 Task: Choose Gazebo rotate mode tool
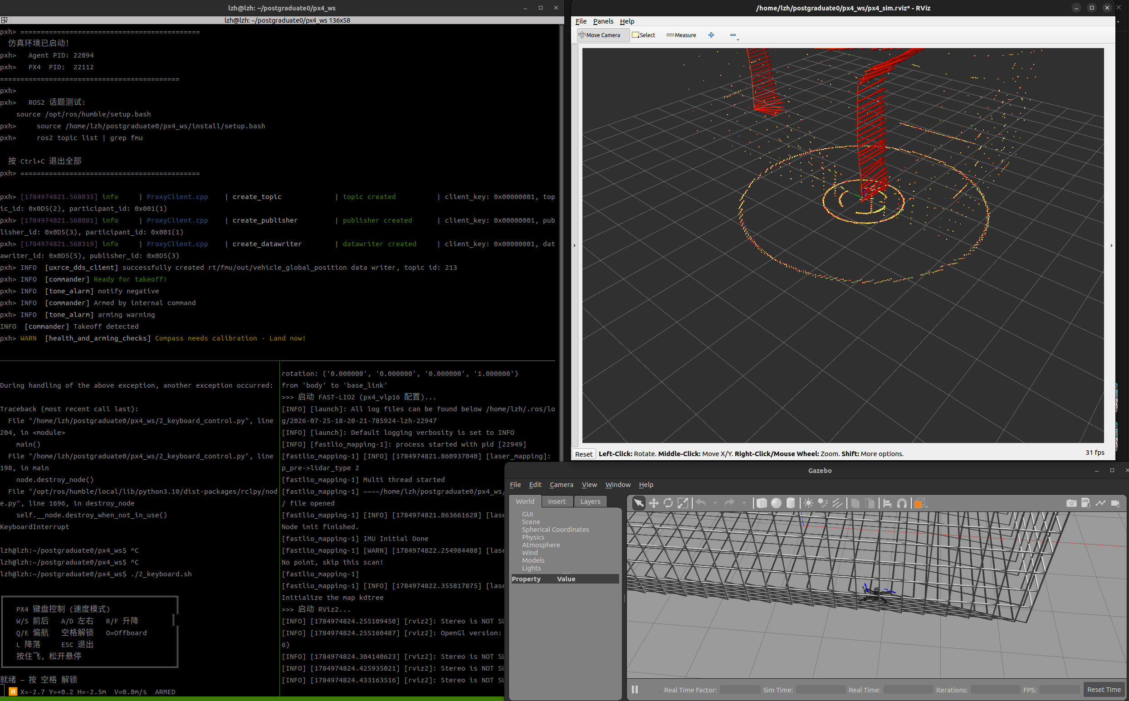click(x=668, y=503)
